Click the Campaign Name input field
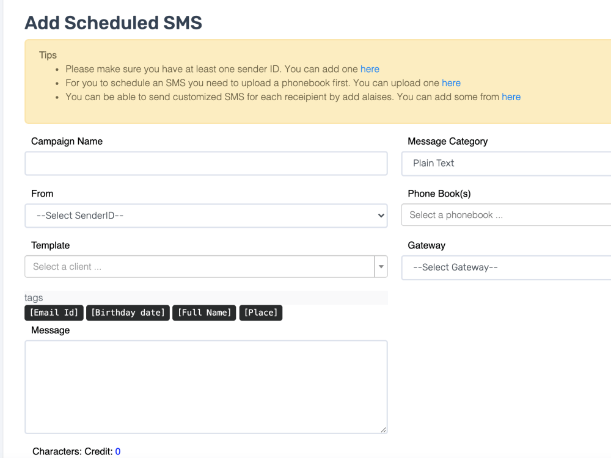The image size is (611, 458). point(206,164)
